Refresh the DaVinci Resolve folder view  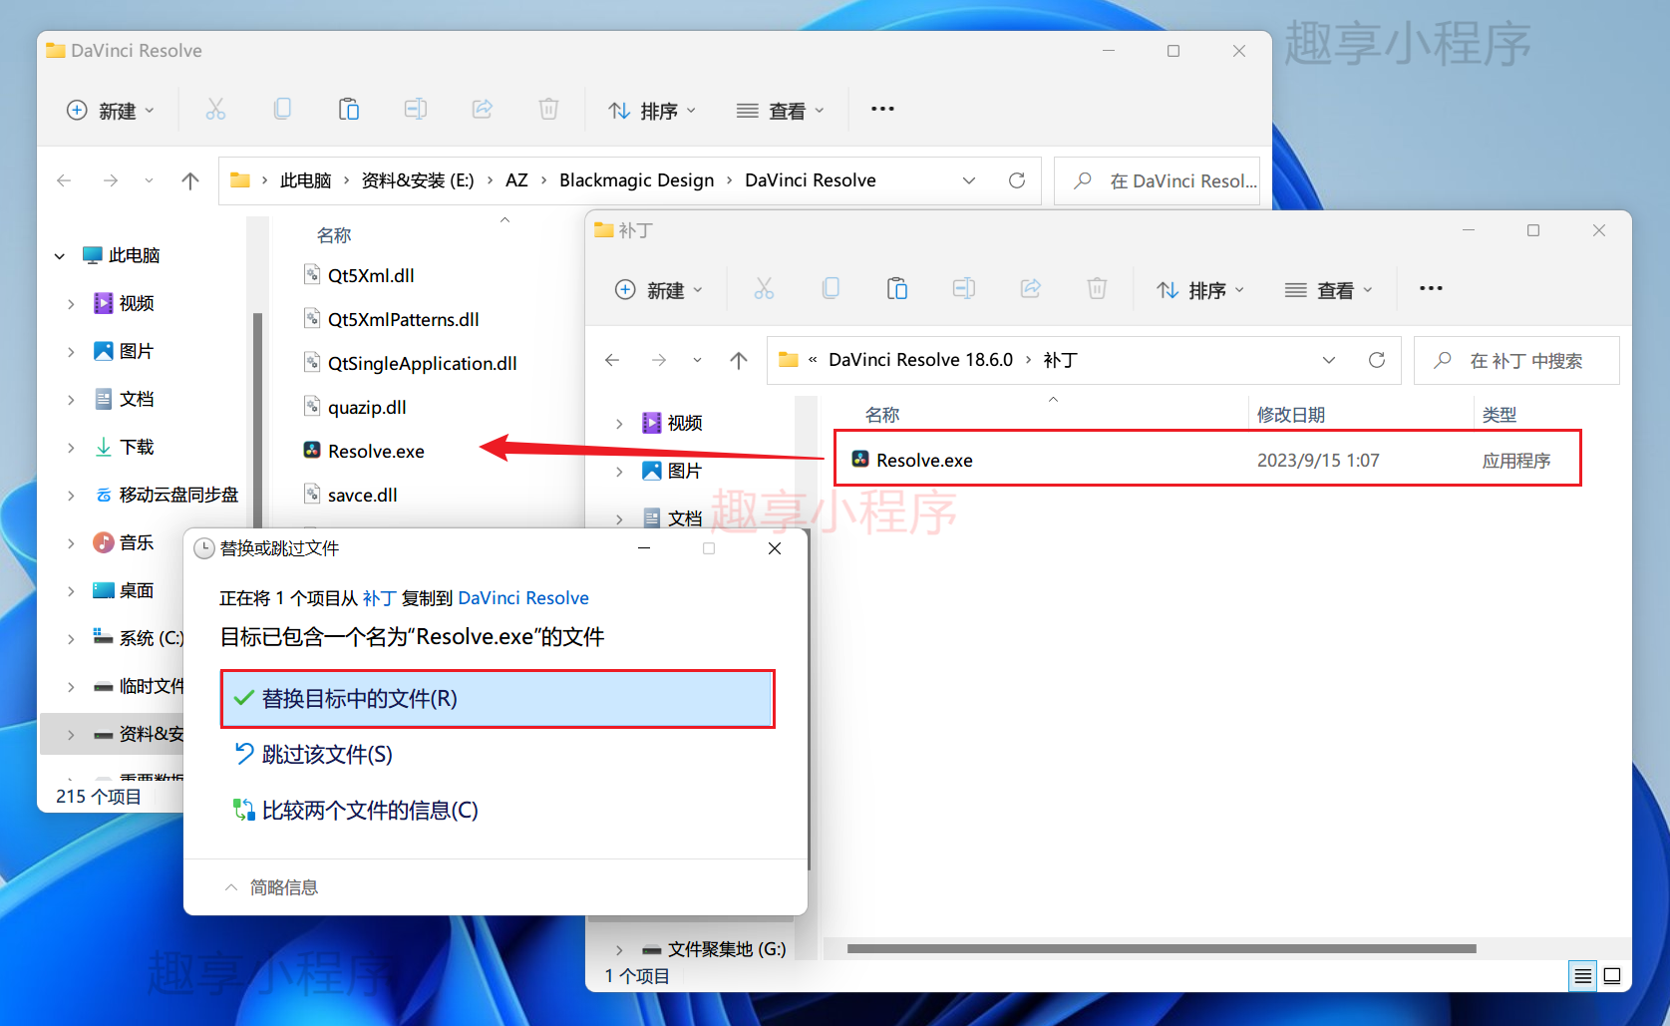[1017, 180]
